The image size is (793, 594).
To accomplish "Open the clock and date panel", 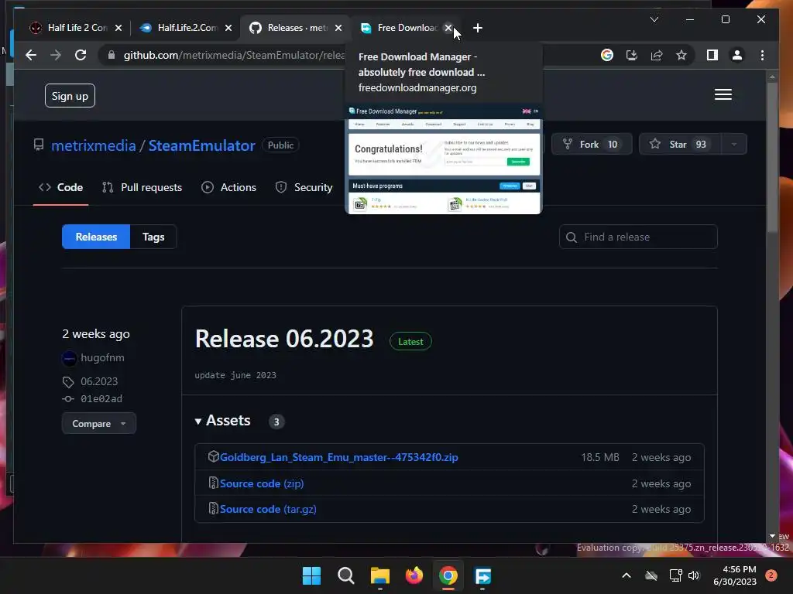I will click(x=735, y=575).
